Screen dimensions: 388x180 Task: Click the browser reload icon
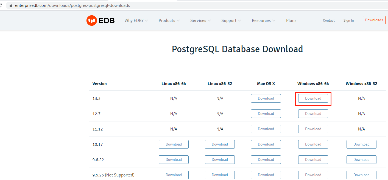click(x=1, y=5)
